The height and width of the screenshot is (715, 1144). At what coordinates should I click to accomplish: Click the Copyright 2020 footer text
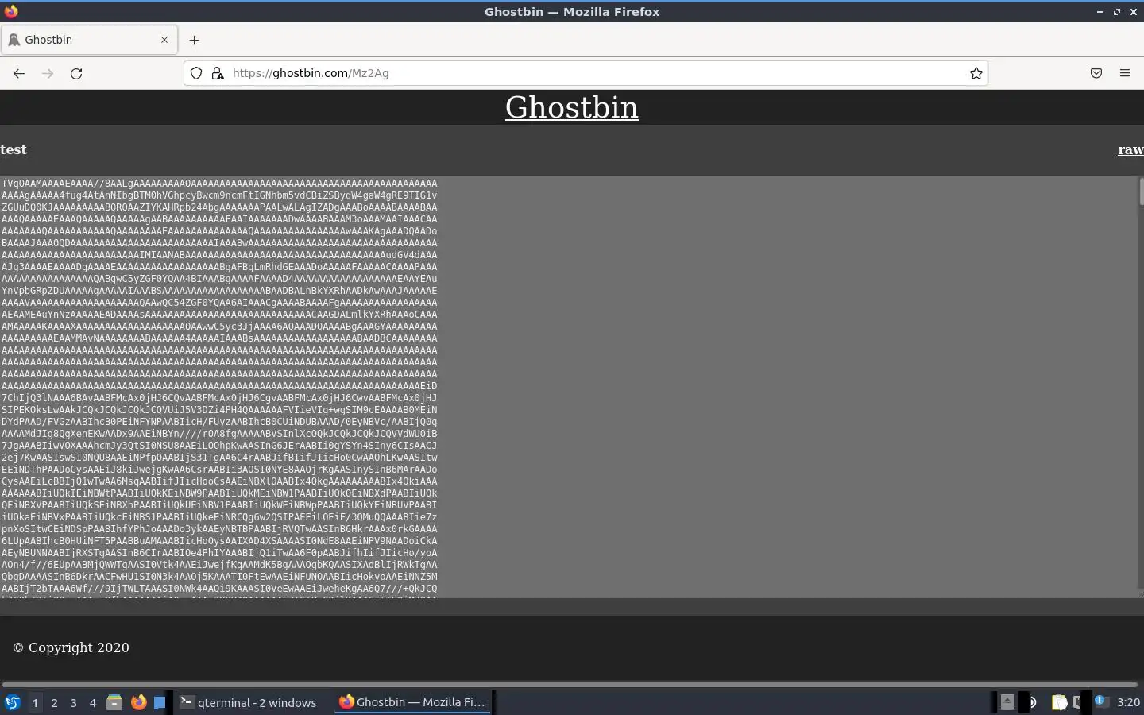pyautogui.click(x=71, y=647)
